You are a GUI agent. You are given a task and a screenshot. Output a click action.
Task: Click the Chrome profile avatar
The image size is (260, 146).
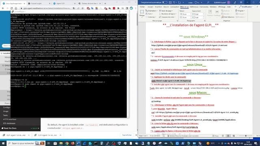pos(131,8)
